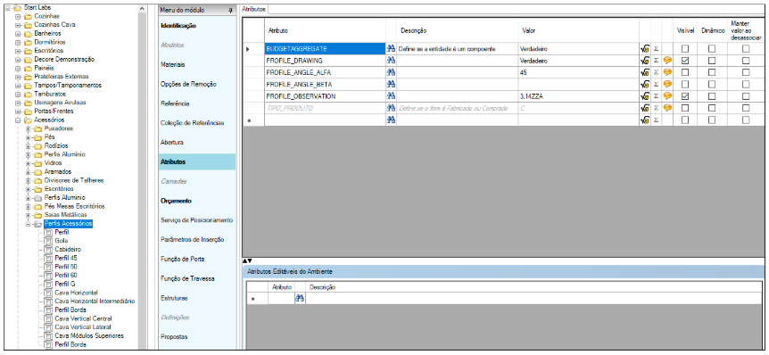
Task: Open Estruturas in module menu
Action: [174, 298]
